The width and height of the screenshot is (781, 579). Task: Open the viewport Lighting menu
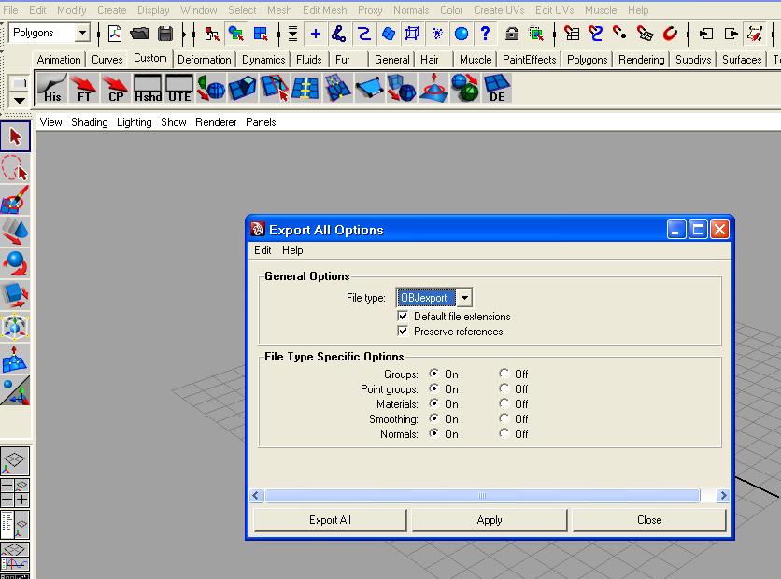(x=134, y=122)
